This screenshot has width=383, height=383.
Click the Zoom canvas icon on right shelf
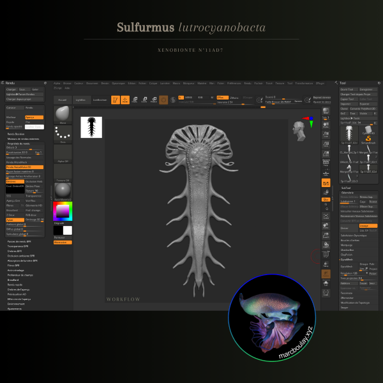(326, 135)
